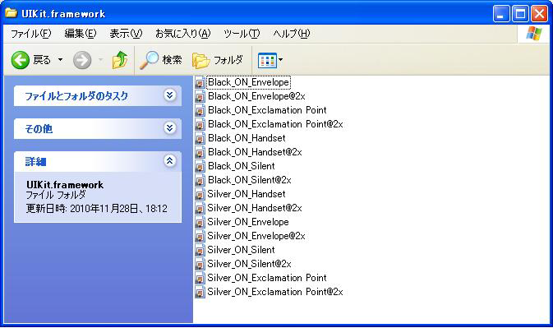Select the file name Black_ON_Exclamation Point
This screenshot has height=328, width=553.
[x=267, y=110]
